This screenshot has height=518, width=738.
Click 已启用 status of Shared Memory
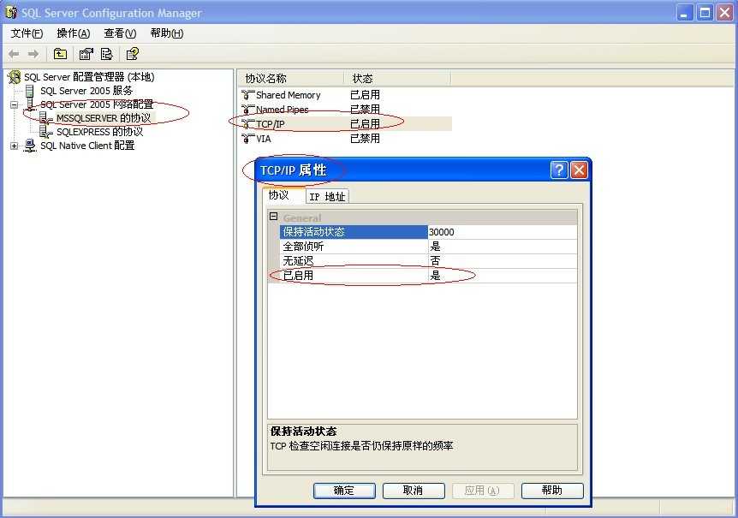coord(366,95)
